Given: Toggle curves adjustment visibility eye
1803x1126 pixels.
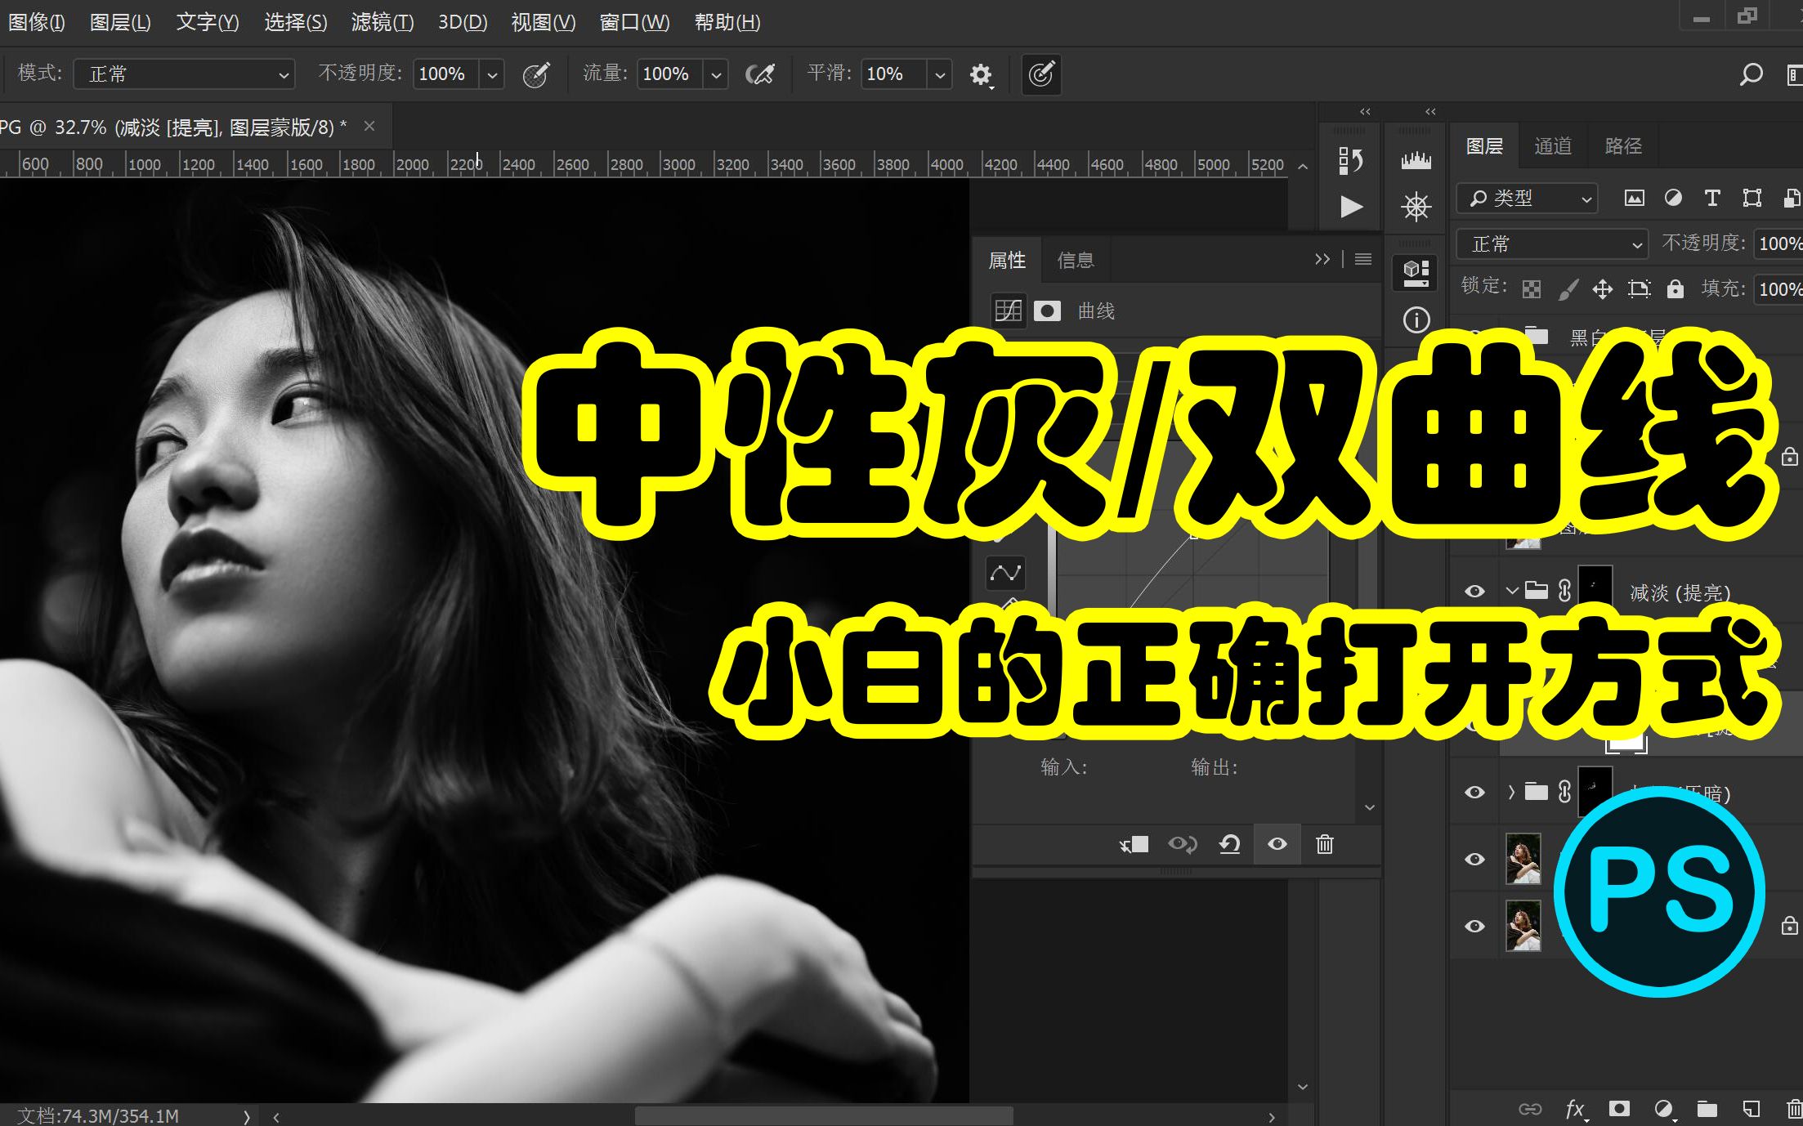Looking at the screenshot, I should 1277,844.
